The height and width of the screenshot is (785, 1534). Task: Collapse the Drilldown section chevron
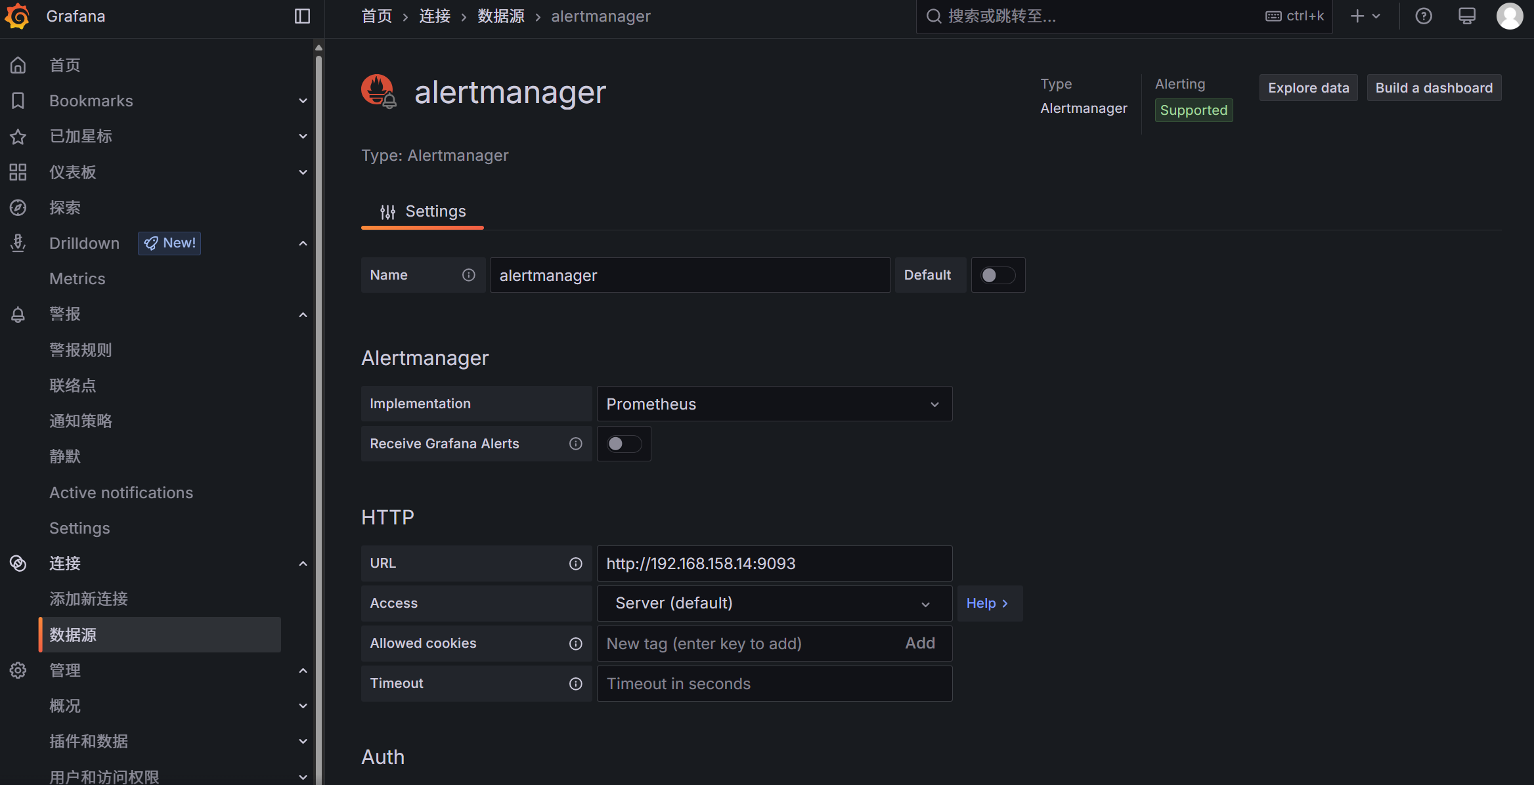click(303, 243)
